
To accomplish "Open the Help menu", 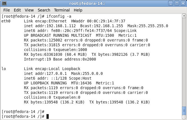I will (78, 10).
